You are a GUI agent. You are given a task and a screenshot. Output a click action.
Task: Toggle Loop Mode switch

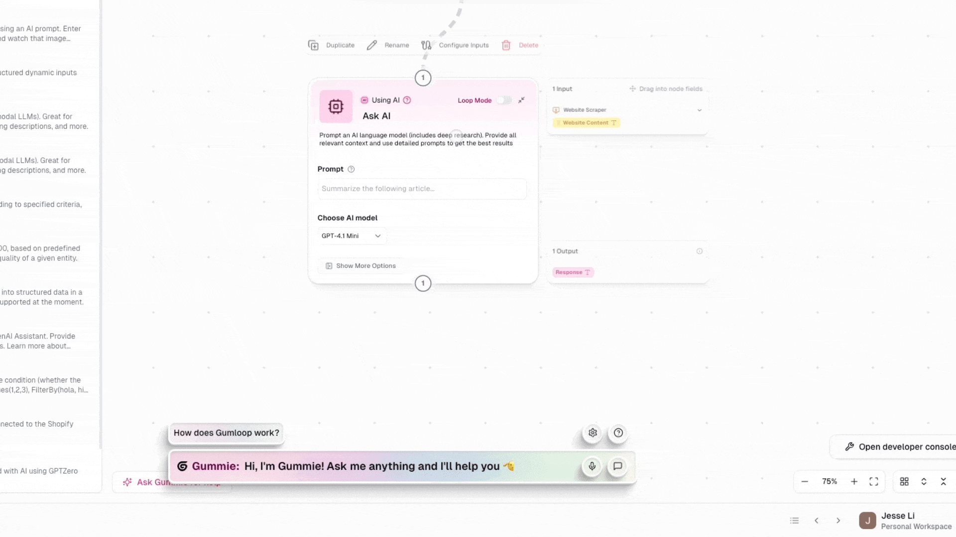(504, 100)
